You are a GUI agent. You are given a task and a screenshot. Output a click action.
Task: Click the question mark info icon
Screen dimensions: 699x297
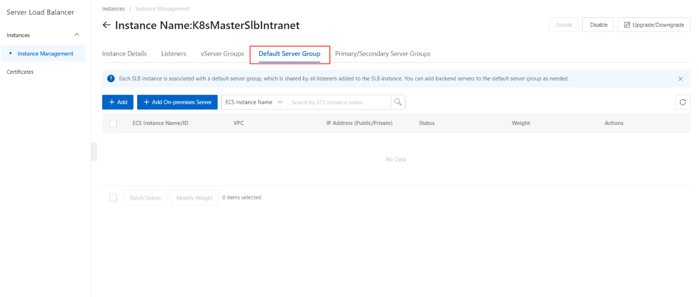tap(111, 79)
